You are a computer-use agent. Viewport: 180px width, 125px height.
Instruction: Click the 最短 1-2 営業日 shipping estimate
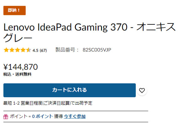(x=48, y=103)
